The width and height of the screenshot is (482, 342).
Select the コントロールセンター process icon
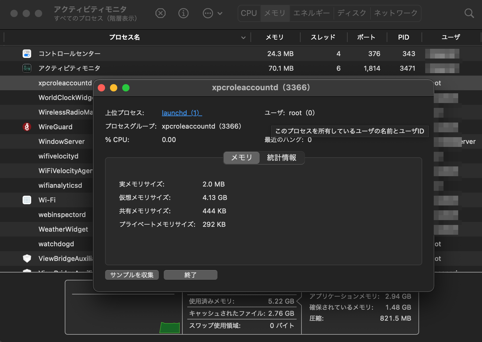click(x=27, y=54)
